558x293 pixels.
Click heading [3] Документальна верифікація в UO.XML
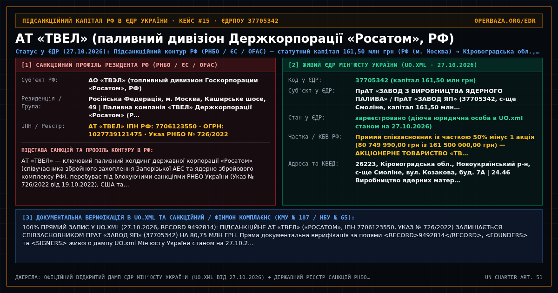click(x=188, y=218)
